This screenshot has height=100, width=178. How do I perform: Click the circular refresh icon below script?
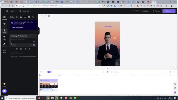(21, 49)
